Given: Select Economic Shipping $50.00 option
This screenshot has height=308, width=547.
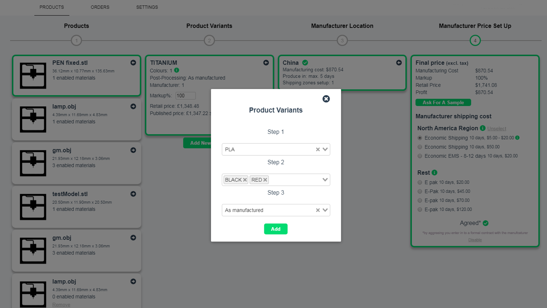Looking at the screenshot, I should click(x=420, y=147).
